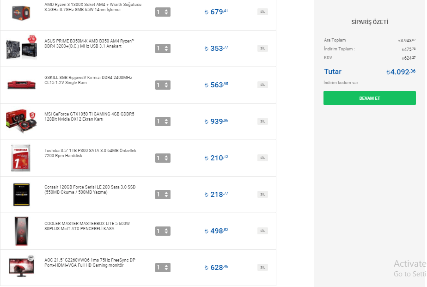Open the MSI GTX1050 Ti graphics card thumbnail
The height and width of the screenshot is (287, 427).
point(21,121)
